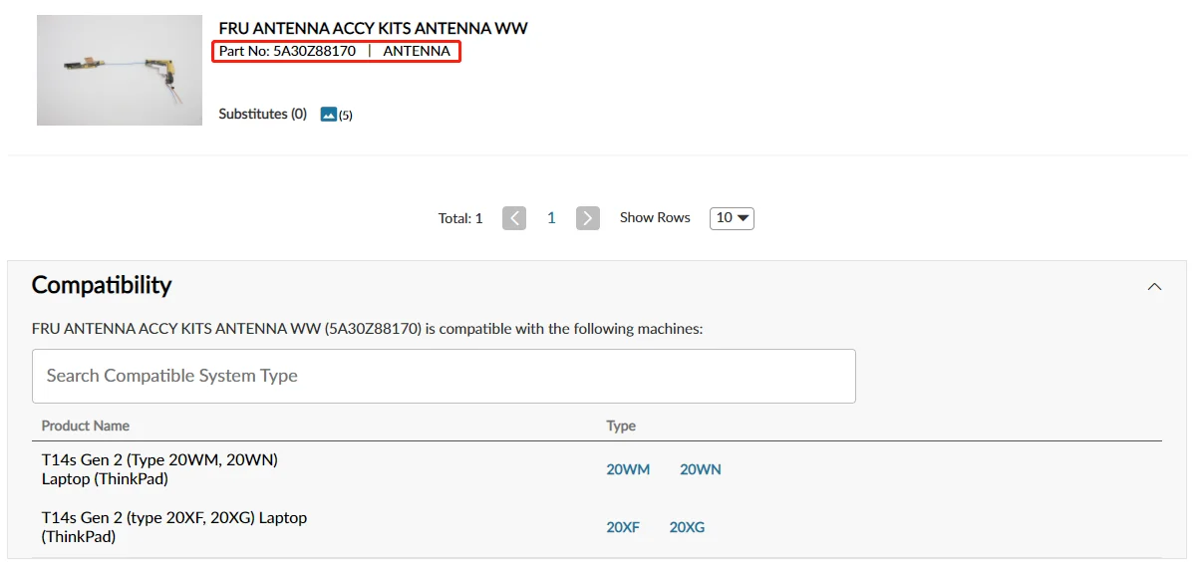This screenshot has height=571, width=1201.
Task: Focus the Search Compatible System Type field
Action: click(x=444, y=376)
